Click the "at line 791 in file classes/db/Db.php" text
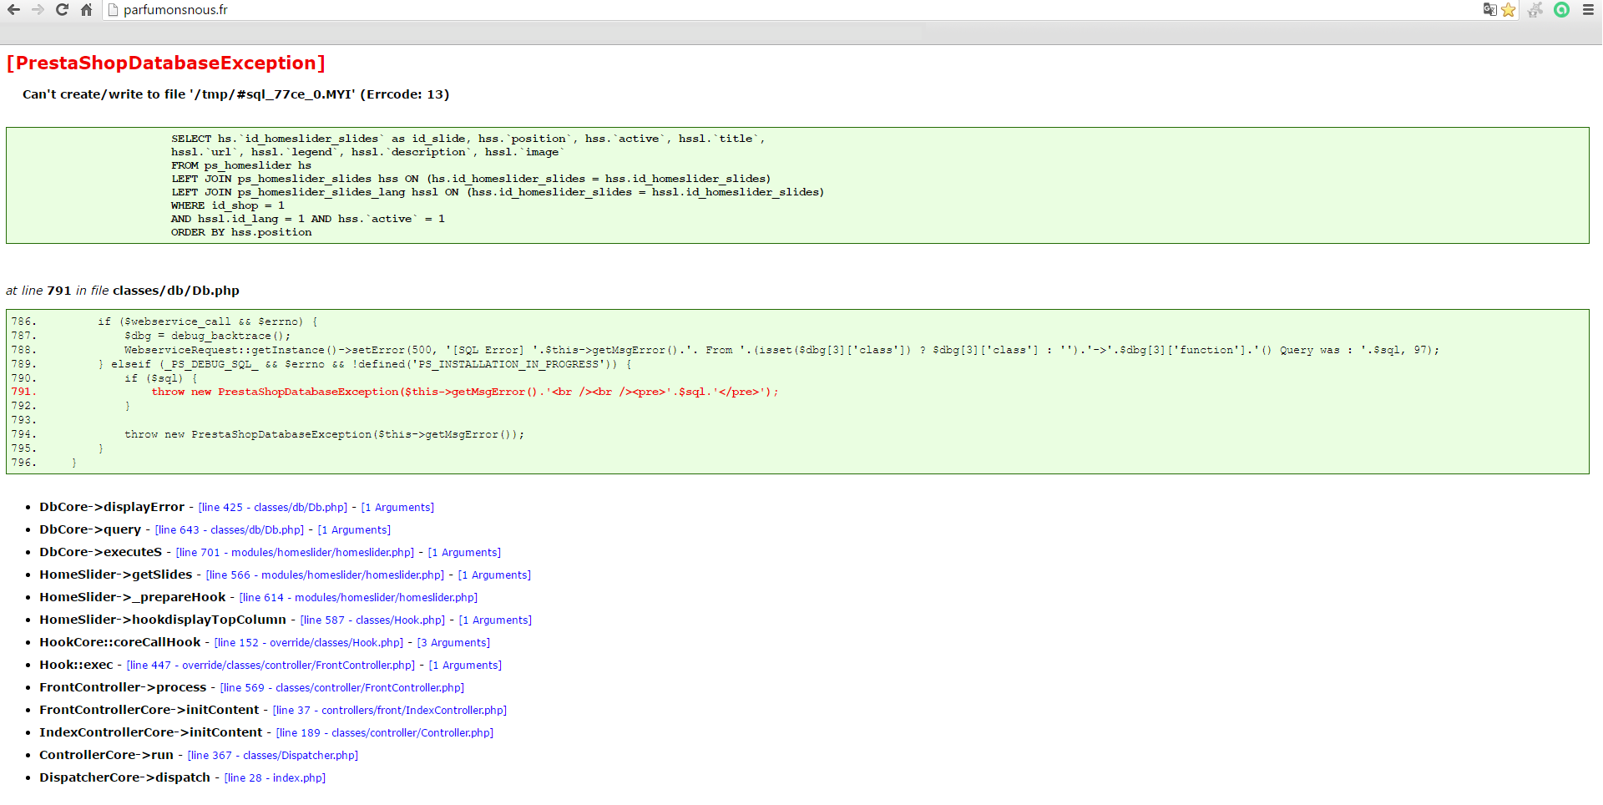Screen dimensions: 1603x805 coord(123,291)
